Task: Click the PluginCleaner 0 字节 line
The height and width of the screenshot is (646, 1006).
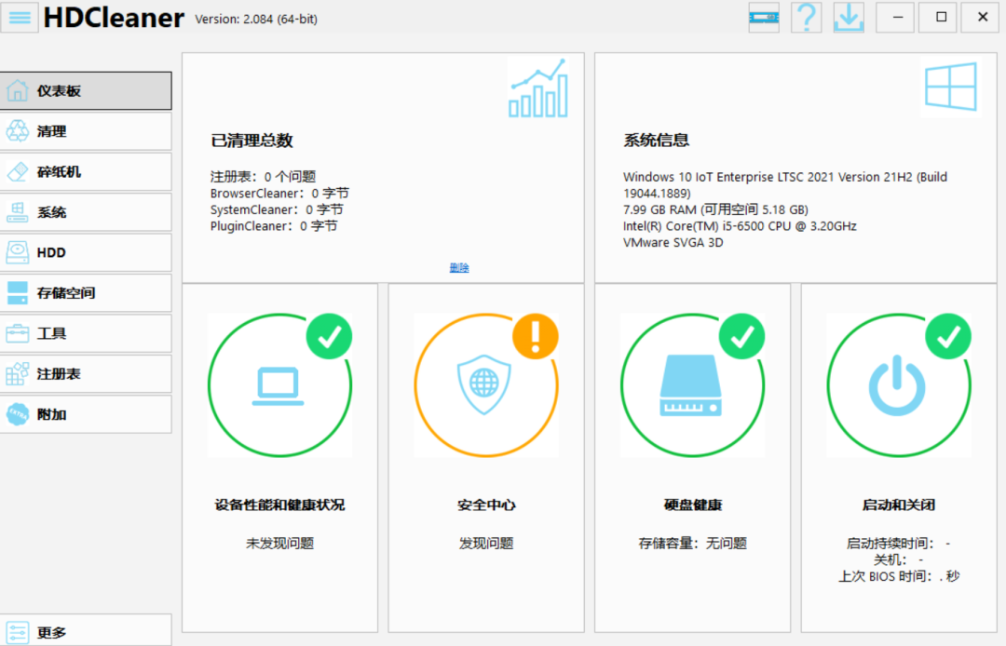Action: coord(274,226)
